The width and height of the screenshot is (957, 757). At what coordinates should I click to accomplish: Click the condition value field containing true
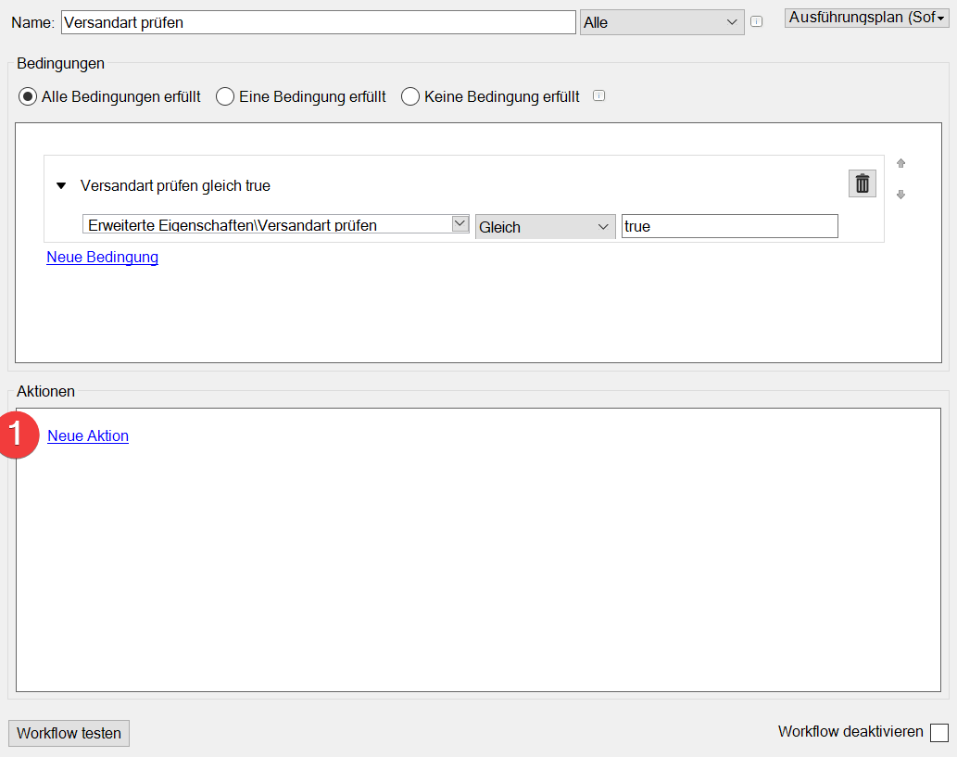click(729, 226)
